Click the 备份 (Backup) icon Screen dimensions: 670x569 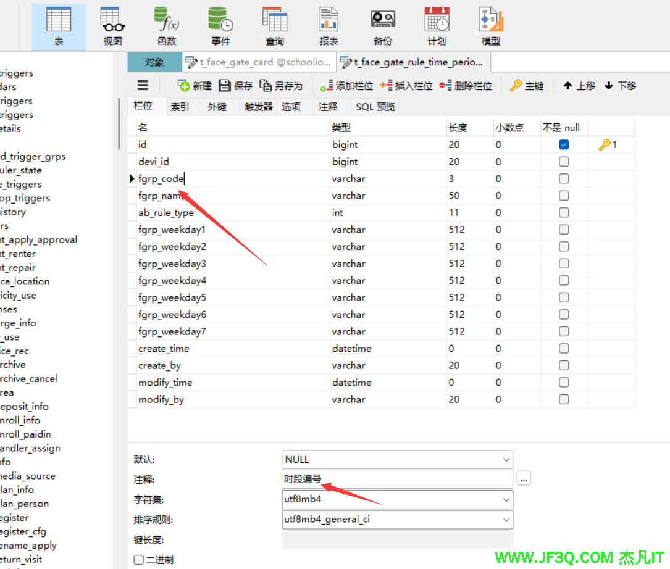tap(383, 26)
